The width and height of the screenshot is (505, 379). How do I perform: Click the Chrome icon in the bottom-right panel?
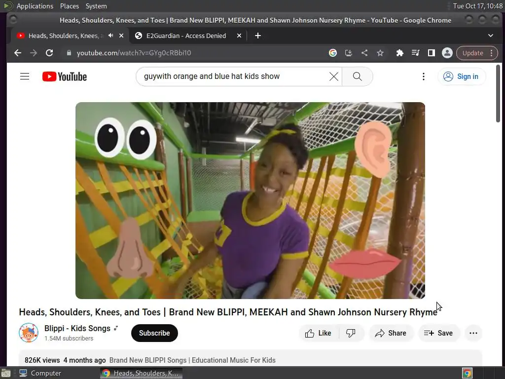point(467,373)
